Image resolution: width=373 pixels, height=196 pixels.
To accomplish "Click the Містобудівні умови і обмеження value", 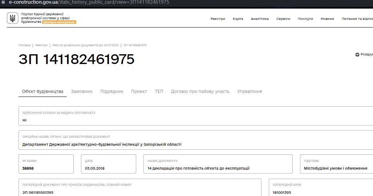I will pos(336,168).
